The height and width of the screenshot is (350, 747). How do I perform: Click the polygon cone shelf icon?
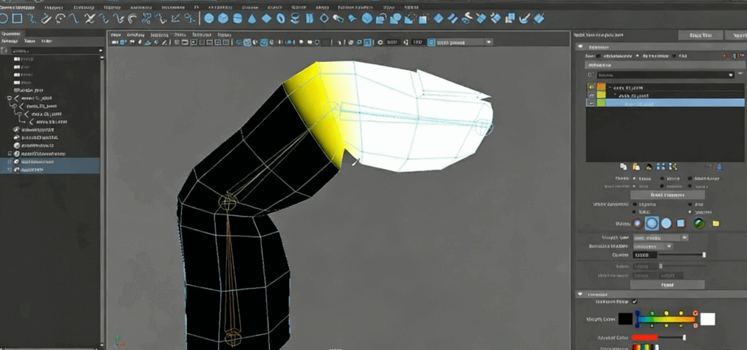click(253, 18)
